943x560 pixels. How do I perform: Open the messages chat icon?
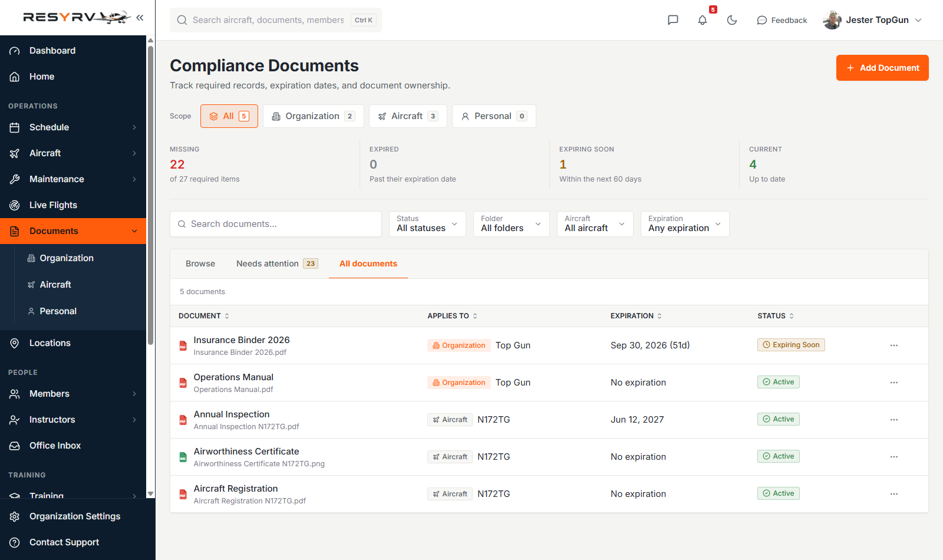point(673,20)
